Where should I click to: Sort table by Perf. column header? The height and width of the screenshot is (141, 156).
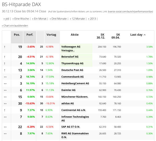pos(30,35)
